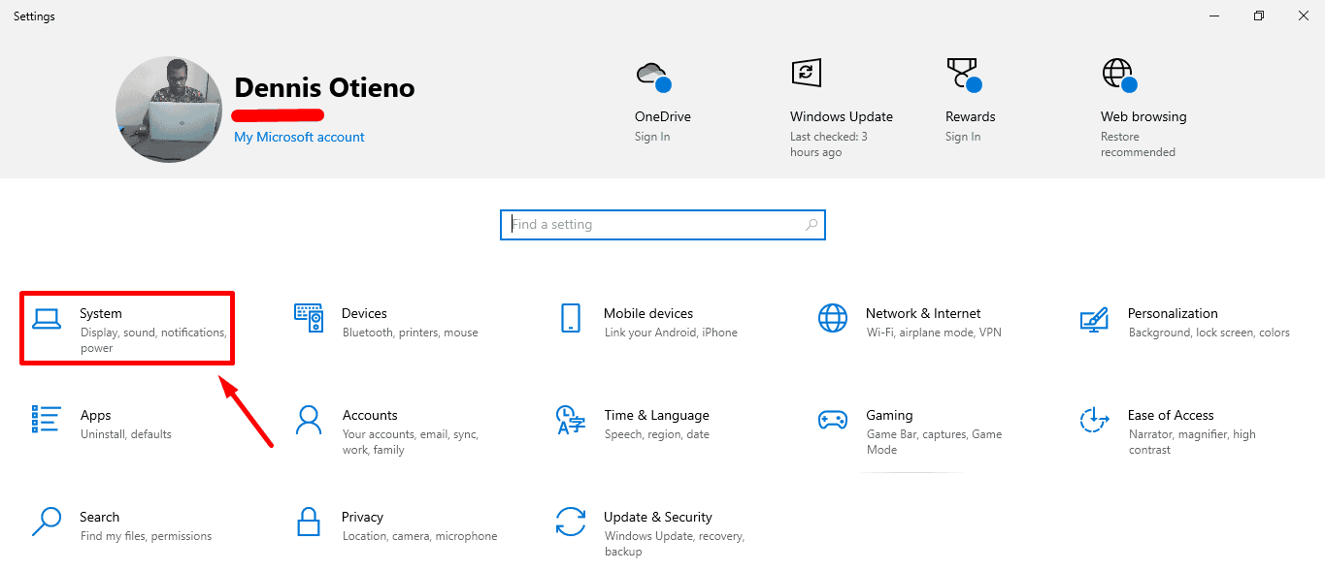Click OneDrive label in header
This screenshot has height=571, width=1325.
click(663, 116)
